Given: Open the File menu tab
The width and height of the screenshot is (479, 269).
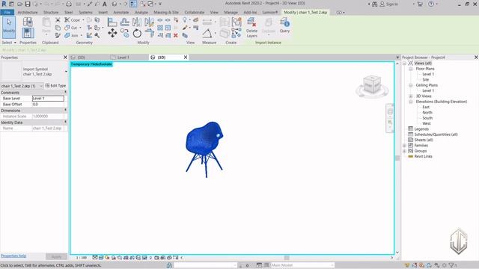Looking at the screenshot, I should coord(7,12).
